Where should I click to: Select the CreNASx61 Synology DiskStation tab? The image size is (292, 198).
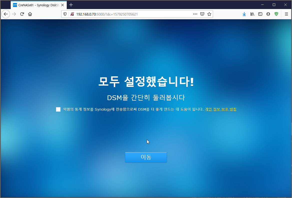click(x=38, y=5)
